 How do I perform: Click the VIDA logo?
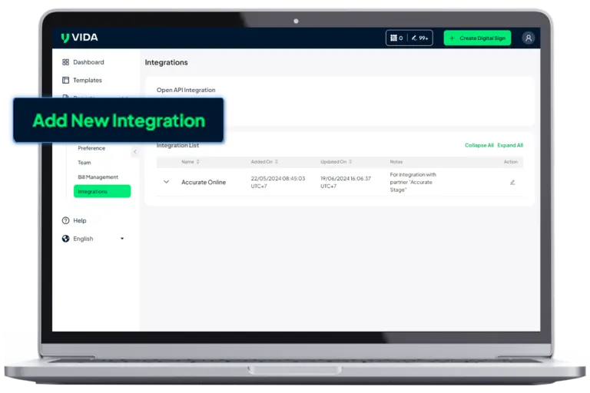click(79, 38)
